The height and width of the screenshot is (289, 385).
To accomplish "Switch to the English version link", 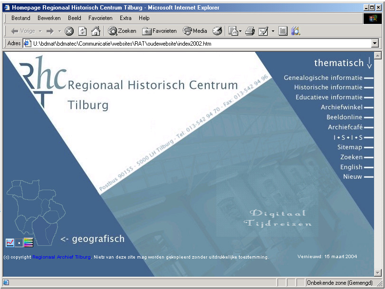I will (351, 167).
